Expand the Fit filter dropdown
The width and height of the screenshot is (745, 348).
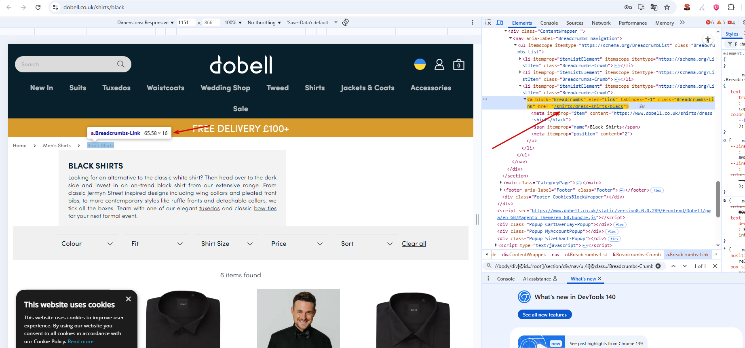click(157, 244)
